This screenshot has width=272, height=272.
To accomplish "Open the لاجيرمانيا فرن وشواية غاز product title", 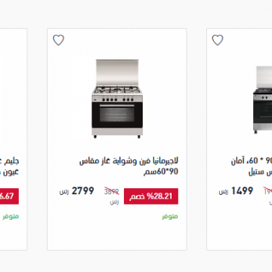I will coord(128,166).
